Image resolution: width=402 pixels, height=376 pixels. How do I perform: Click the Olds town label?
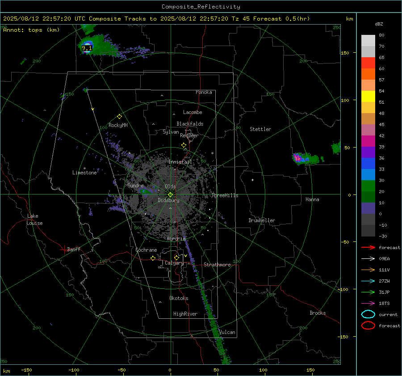170,186
